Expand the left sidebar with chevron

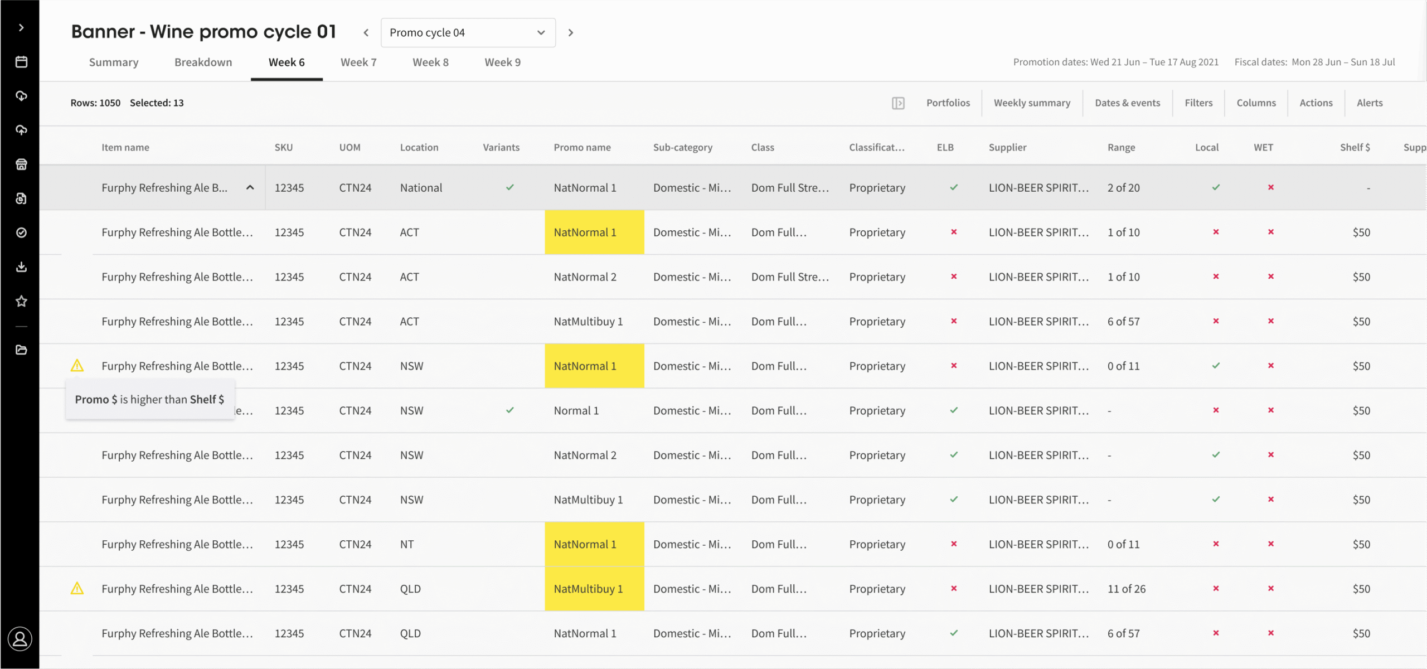coord(21,27)
